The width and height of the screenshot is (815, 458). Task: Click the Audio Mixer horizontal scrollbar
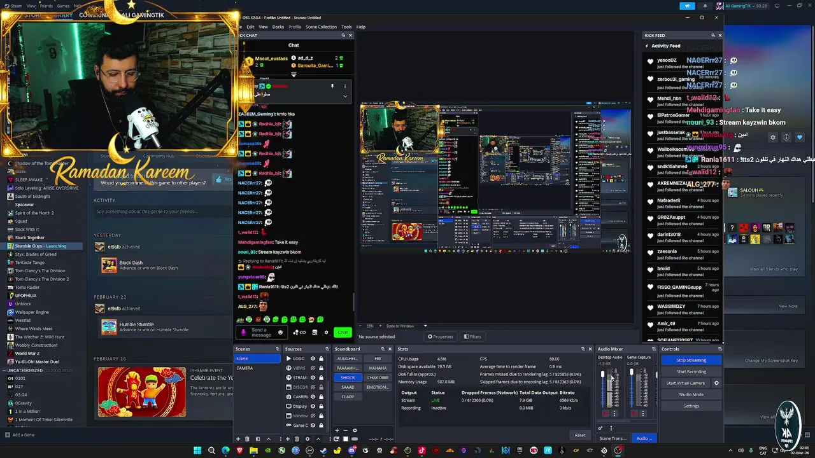tap(613, 421)
